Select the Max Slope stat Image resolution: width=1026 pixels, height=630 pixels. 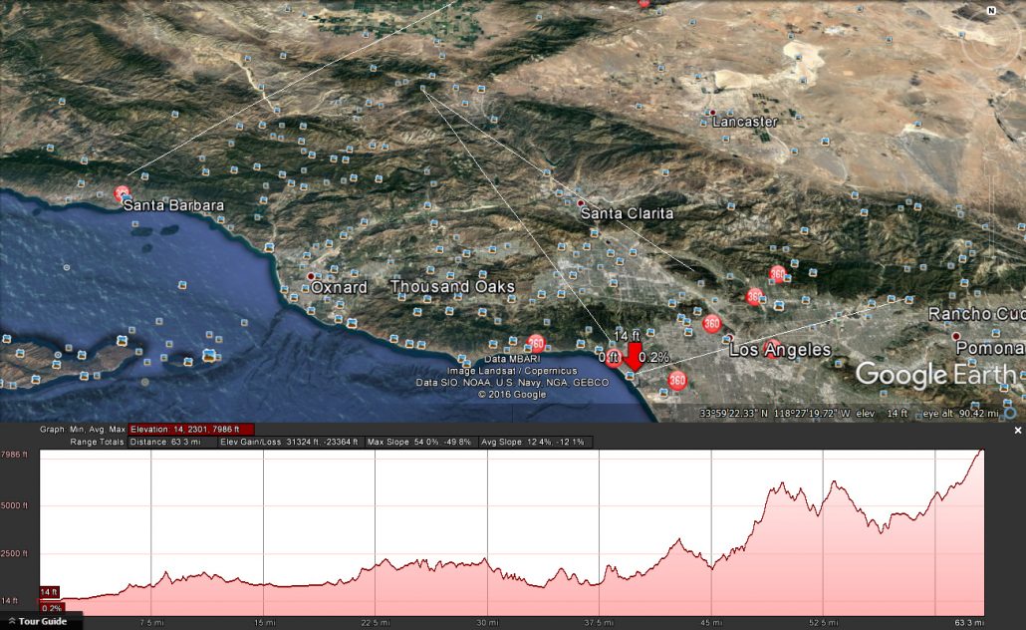pos(419,442)
